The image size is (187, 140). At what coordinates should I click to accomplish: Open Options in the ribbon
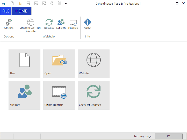9,24
